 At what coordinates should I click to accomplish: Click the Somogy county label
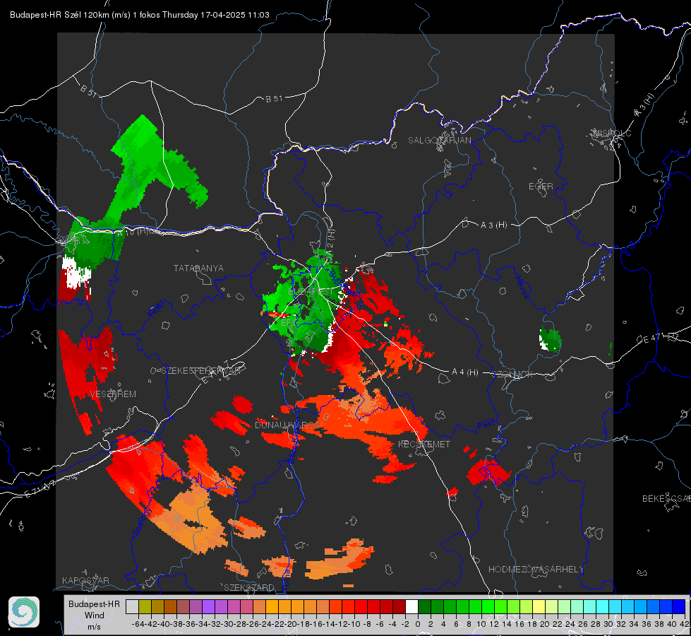pos(142,521)
